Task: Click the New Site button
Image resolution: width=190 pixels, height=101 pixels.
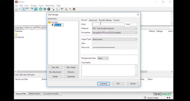Action: tap(55, 67)
